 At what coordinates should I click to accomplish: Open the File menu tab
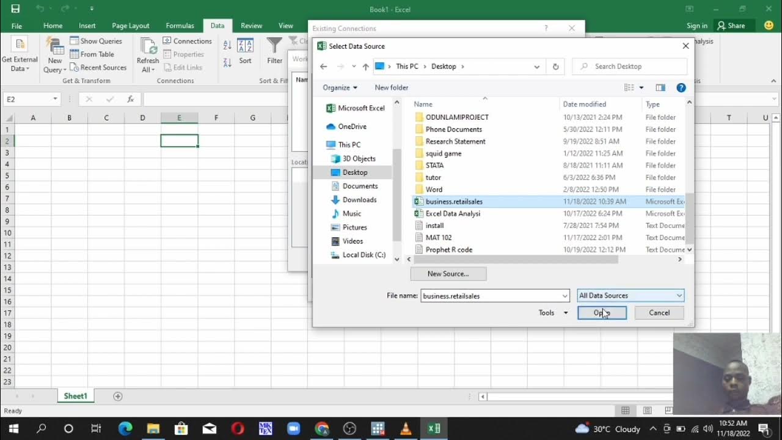[x=16, y=26]
